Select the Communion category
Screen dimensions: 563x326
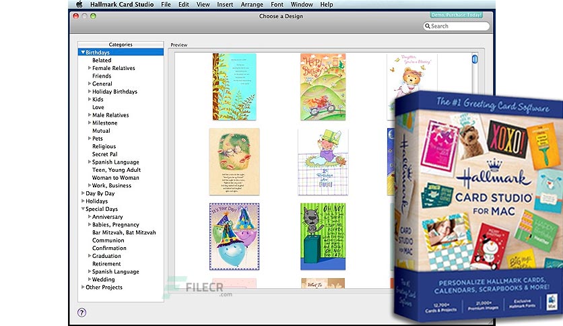[x=108, y=240]
